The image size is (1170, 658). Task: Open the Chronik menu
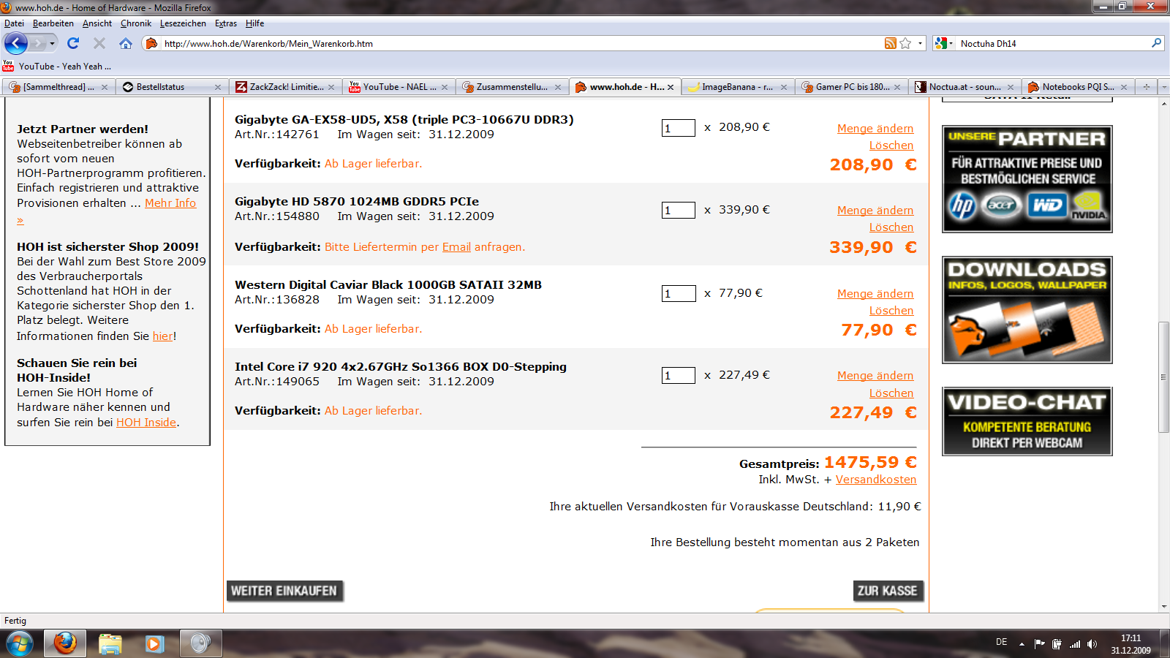tap(136, 23)
